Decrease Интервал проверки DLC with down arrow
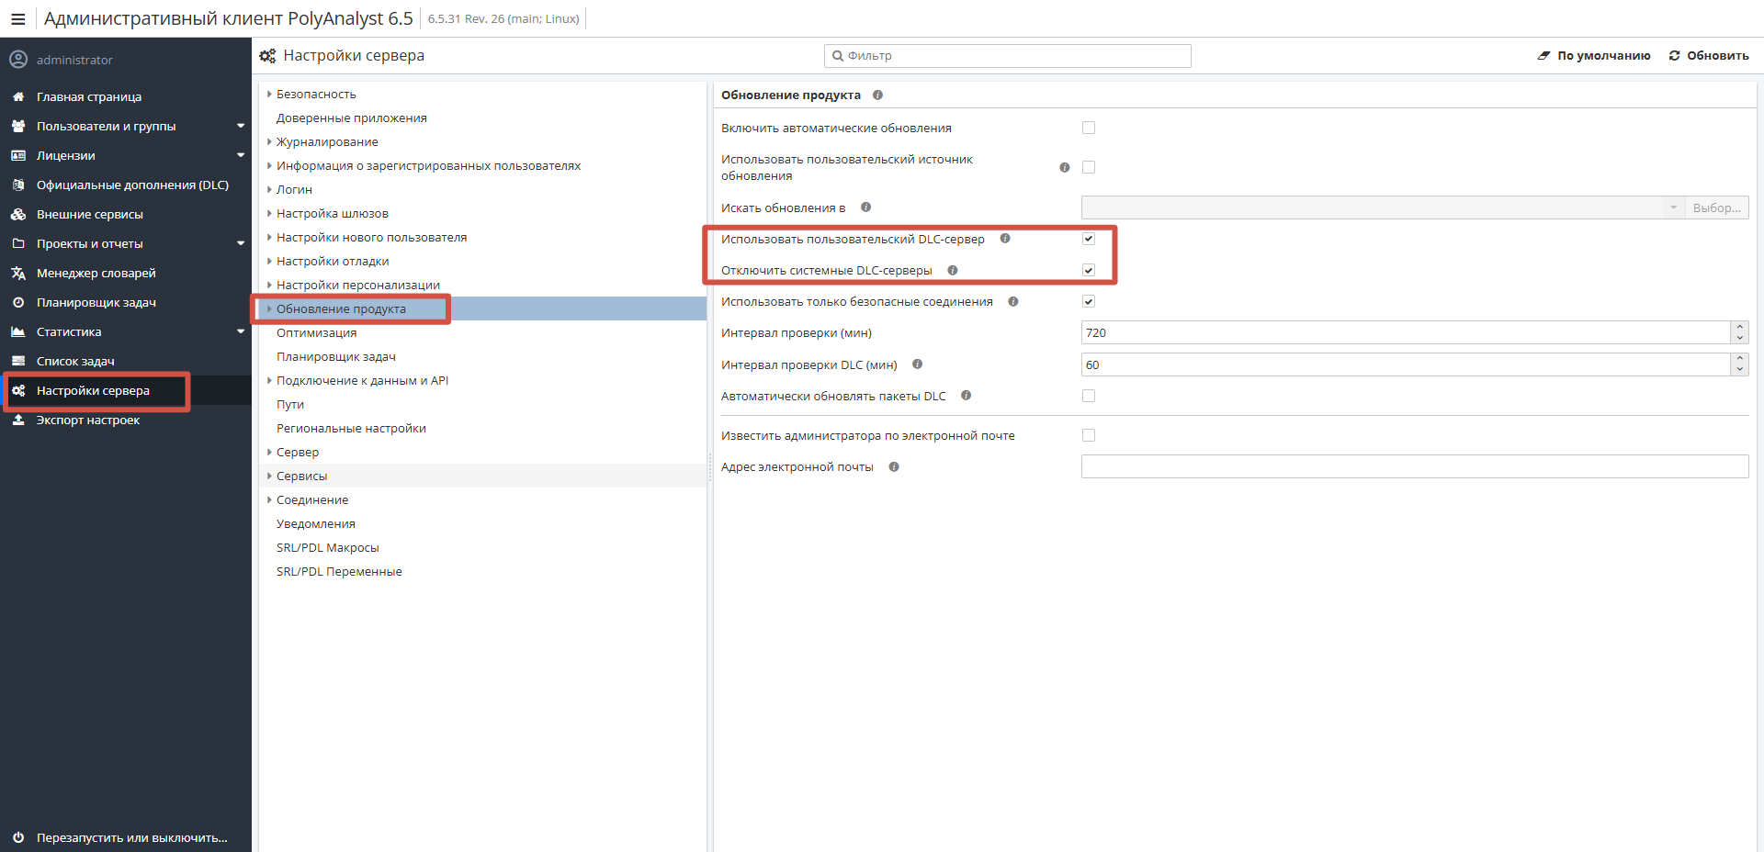The image size is (1764, 852). [1739, 370]
